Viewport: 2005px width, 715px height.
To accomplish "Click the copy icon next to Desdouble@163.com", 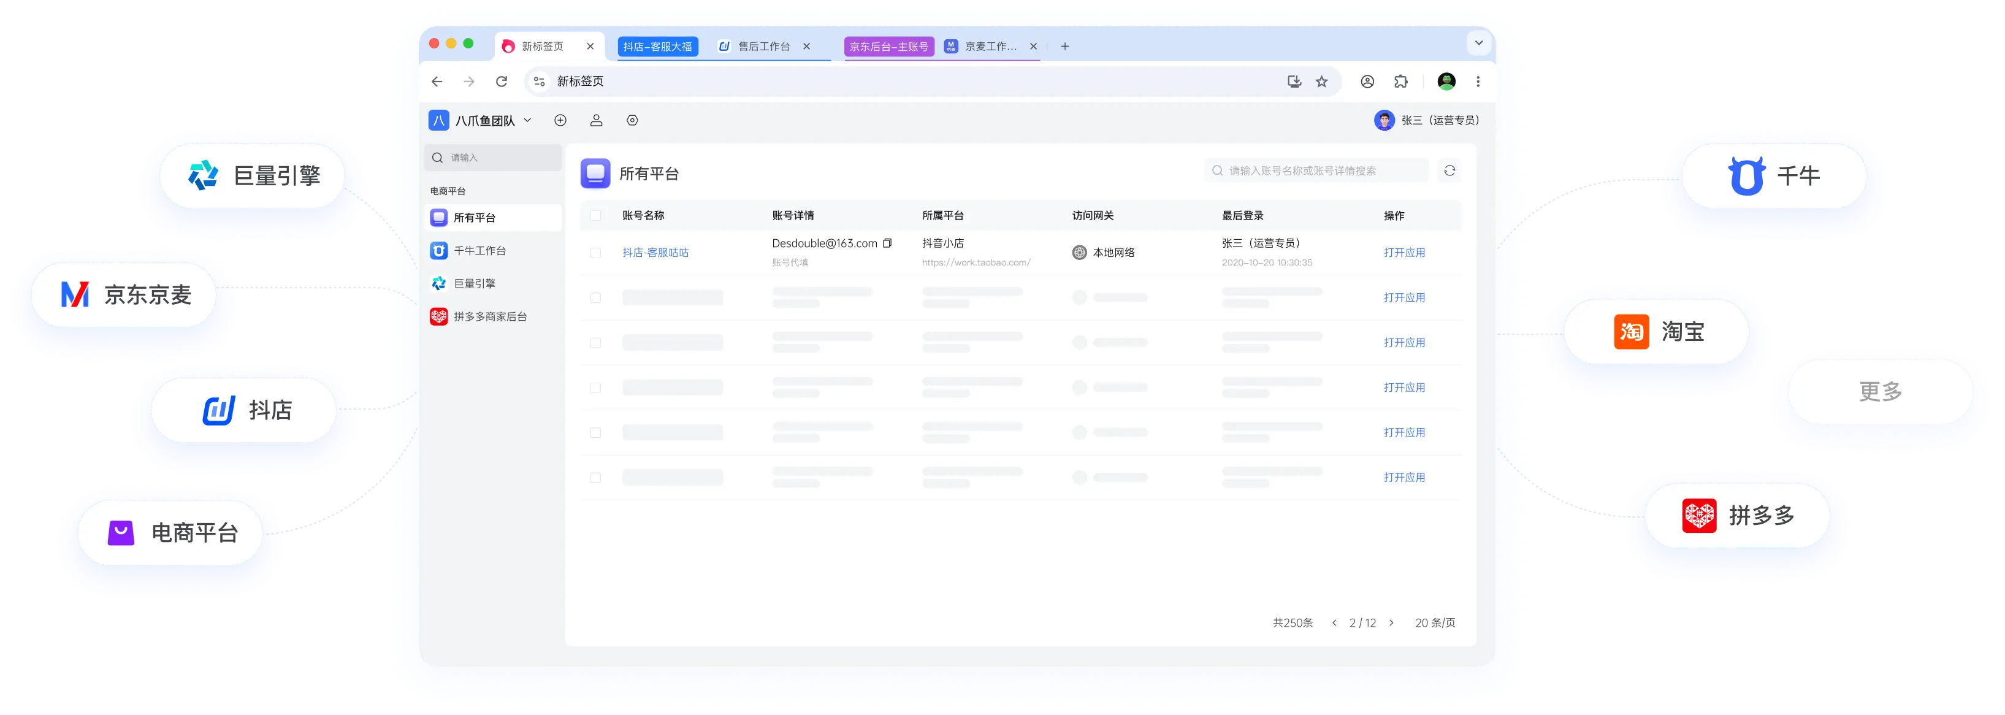I will click(x=887, y=243).
